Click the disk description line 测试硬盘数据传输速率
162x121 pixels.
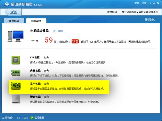pos(65,102)
